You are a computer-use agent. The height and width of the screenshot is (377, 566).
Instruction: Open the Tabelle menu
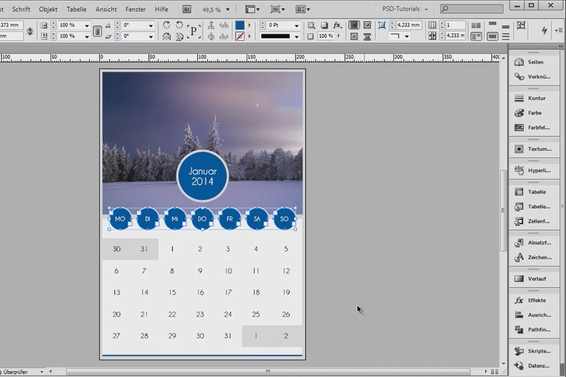point(76,9)
